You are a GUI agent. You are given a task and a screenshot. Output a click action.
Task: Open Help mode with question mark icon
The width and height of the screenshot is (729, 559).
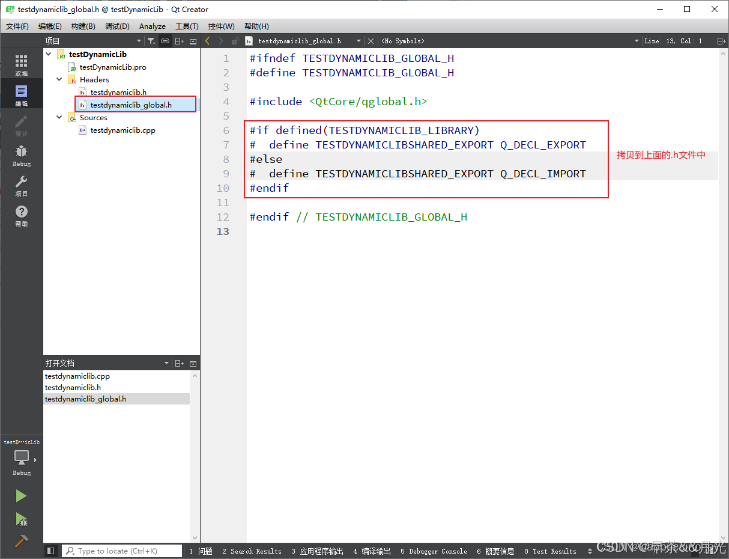21,215
